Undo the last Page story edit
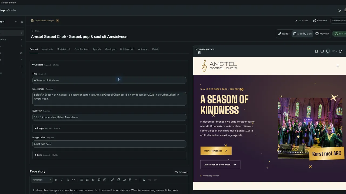This screenshot has width=346, height=194. coord(149,180)
